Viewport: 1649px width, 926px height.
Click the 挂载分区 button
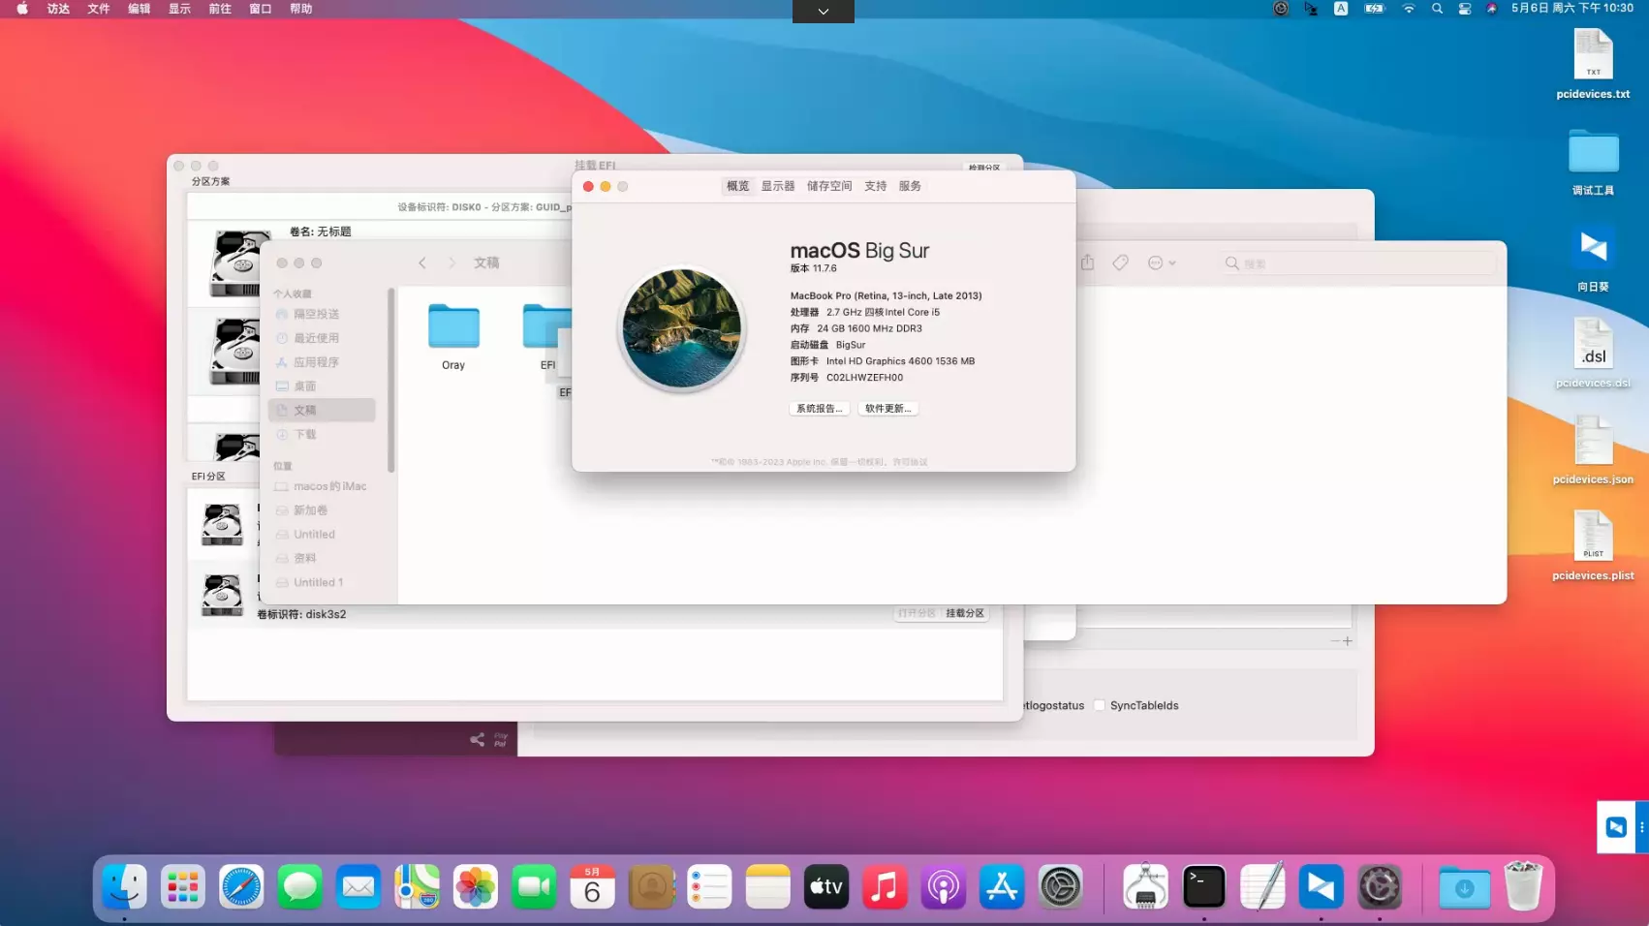(x=964, y=613)
